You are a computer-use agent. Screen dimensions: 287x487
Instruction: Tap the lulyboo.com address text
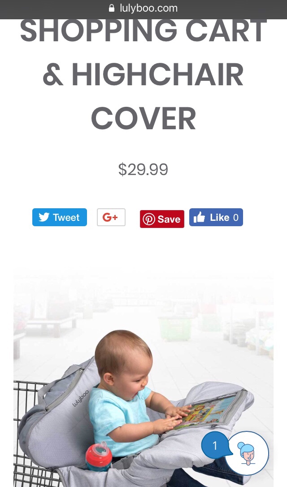(x=148, y=8)
